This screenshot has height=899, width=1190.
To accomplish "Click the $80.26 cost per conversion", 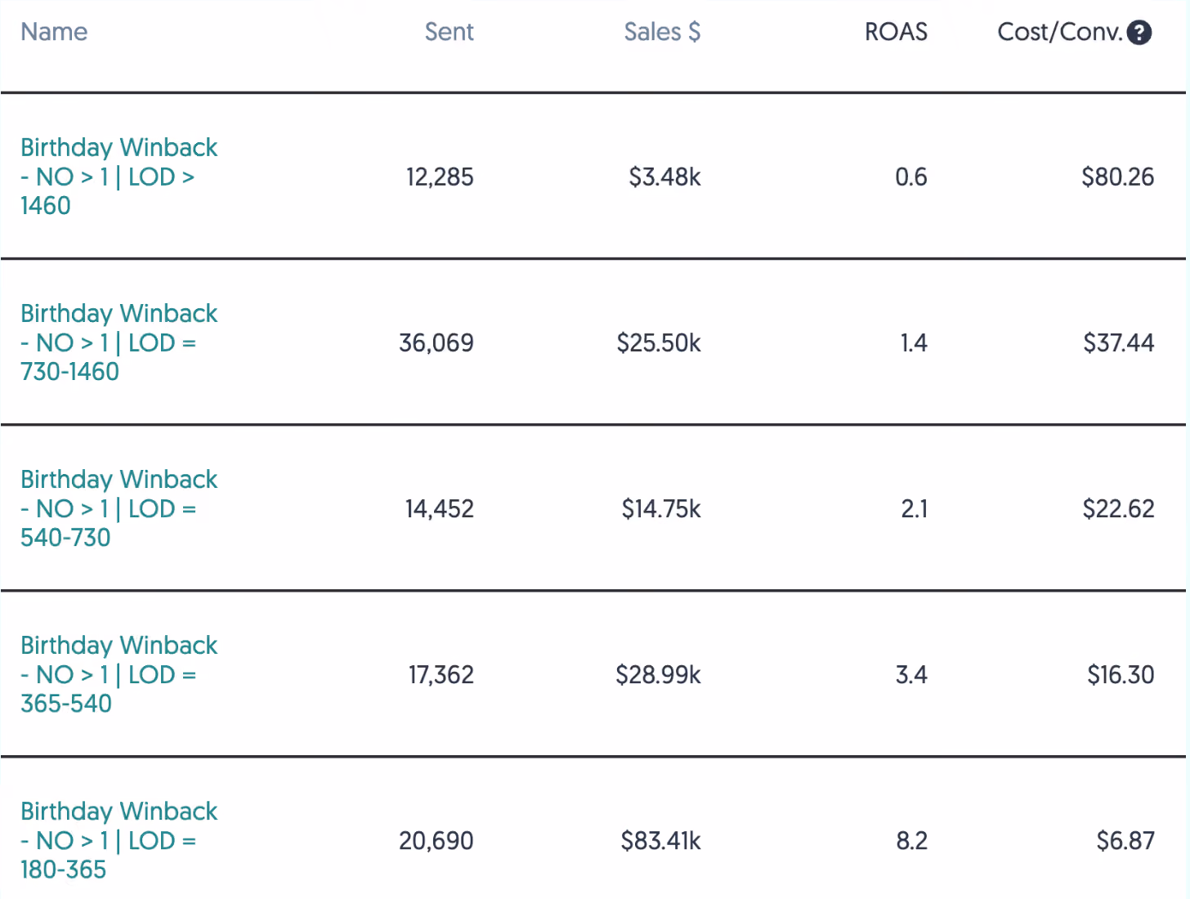I will coord(1118,177).
